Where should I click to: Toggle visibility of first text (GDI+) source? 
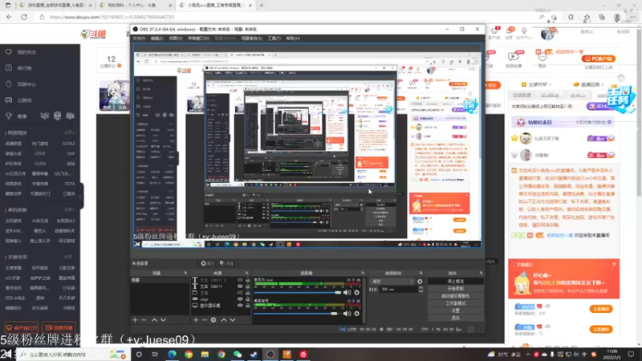pyautogui.click(x=240, y=280)
